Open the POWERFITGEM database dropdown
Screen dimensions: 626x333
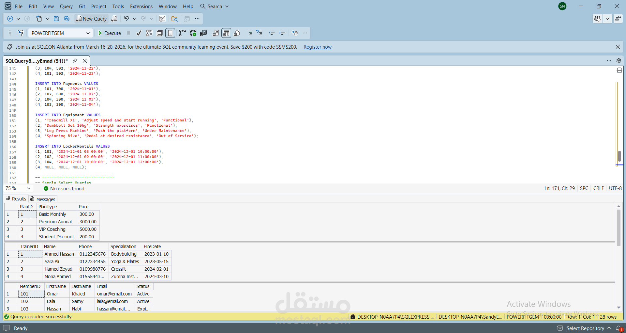point(60,33)
